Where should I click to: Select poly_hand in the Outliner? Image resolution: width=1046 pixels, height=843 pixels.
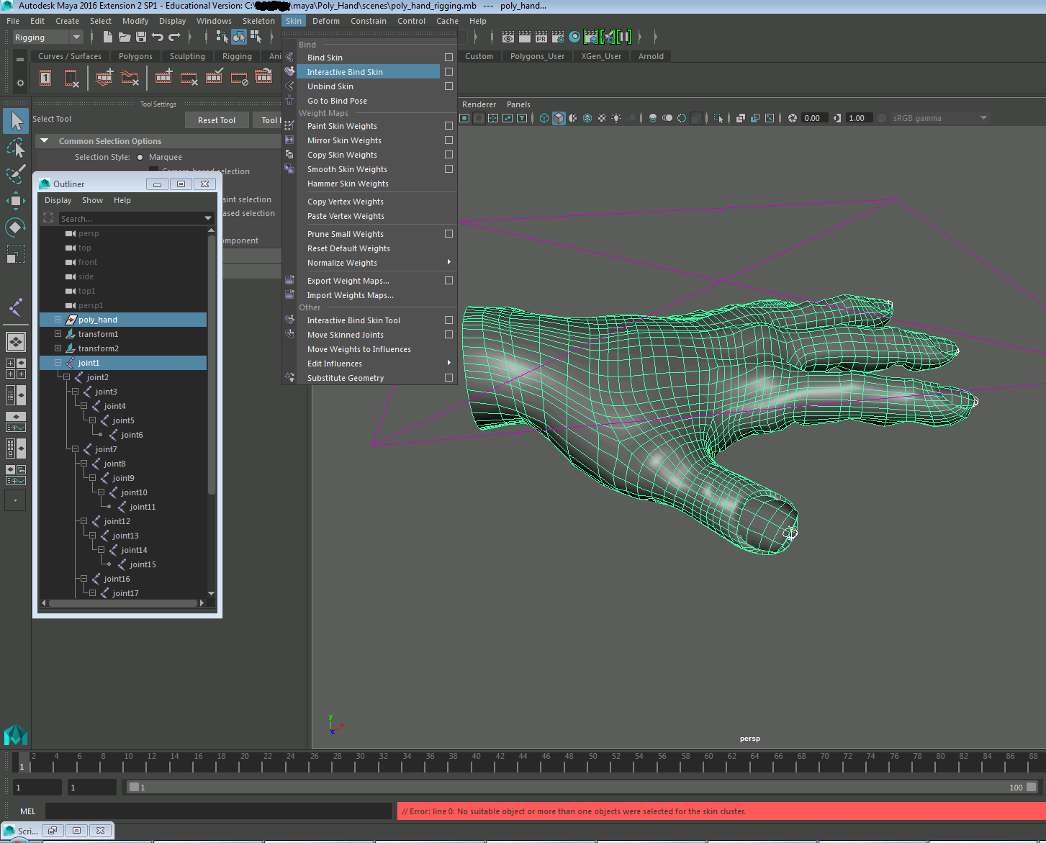click(98, 320)
